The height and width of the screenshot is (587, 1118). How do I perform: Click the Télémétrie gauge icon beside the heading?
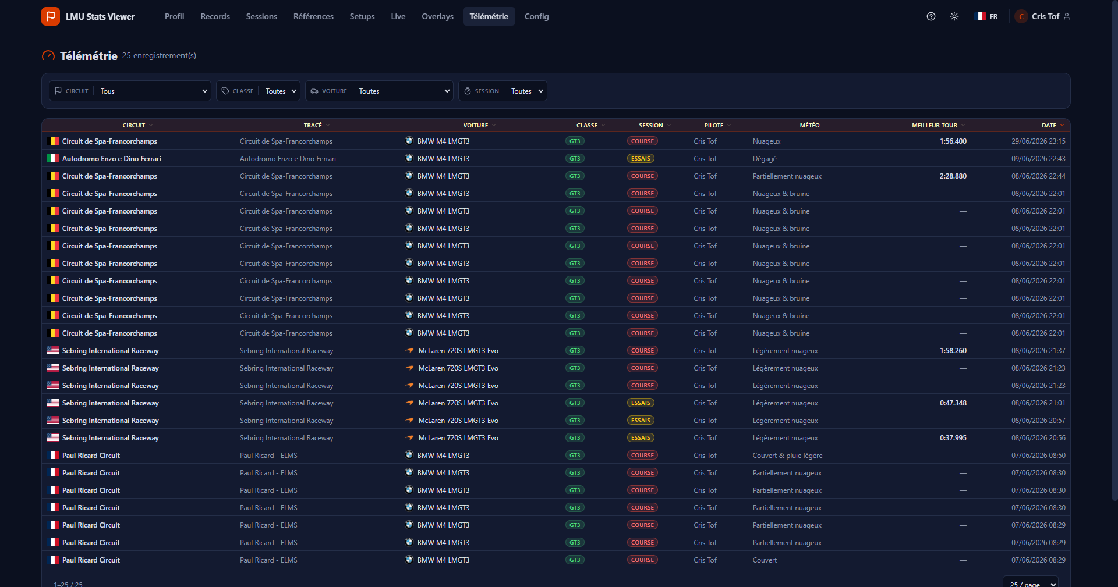48,56
